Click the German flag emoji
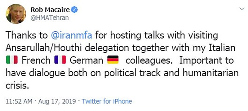The height and width of the screenshot is (111, 248). coord(113,60)
